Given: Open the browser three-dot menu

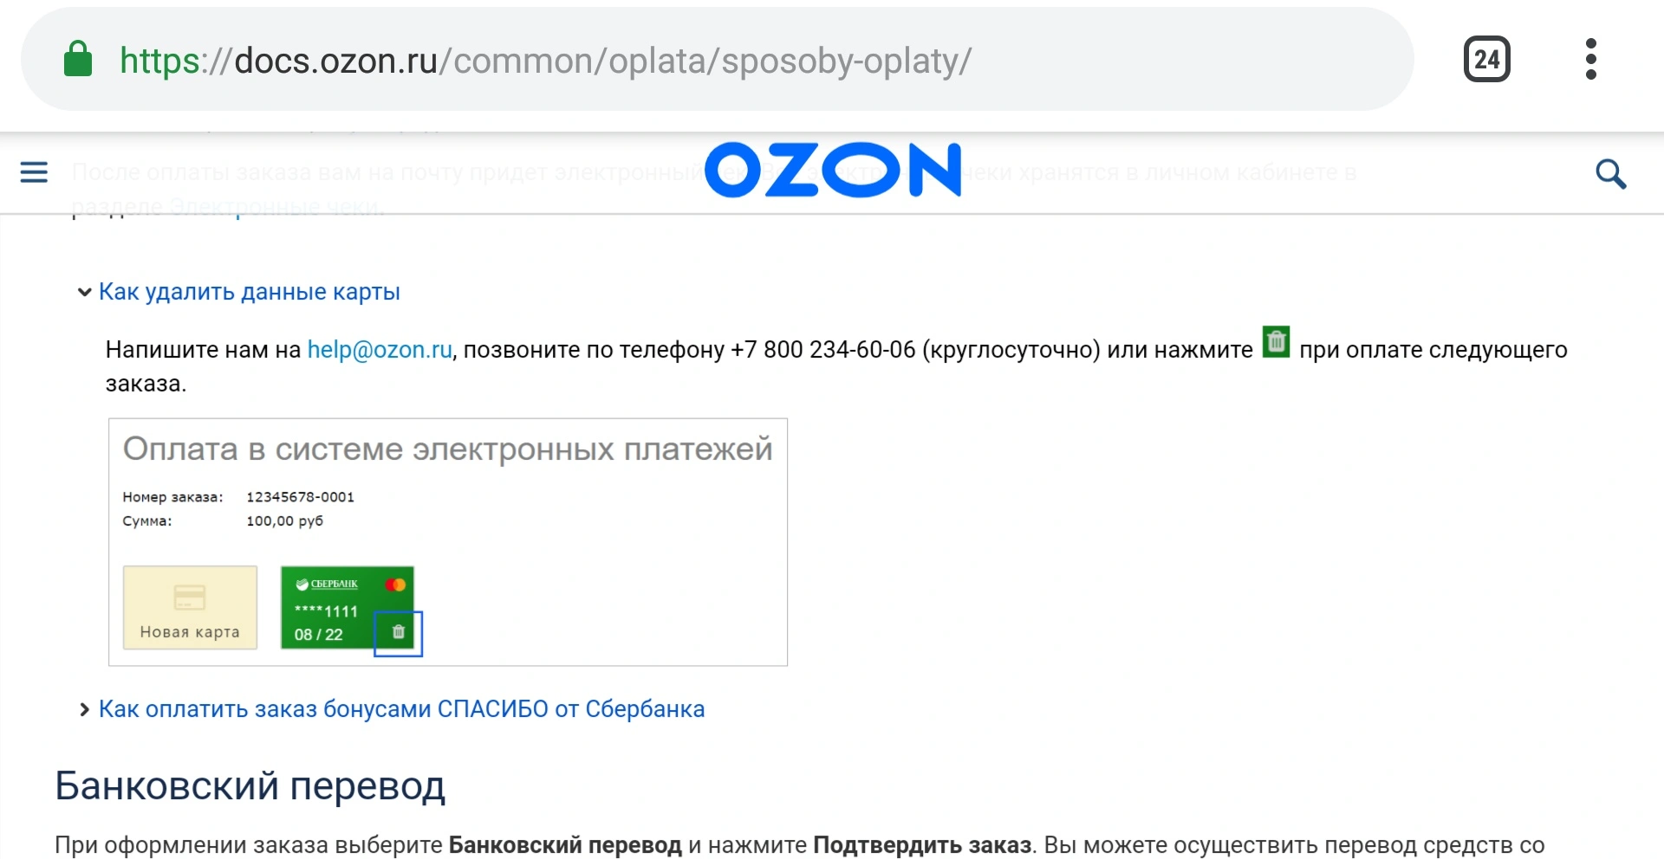Looking at the screenshot, I should tap(1590, 59).
